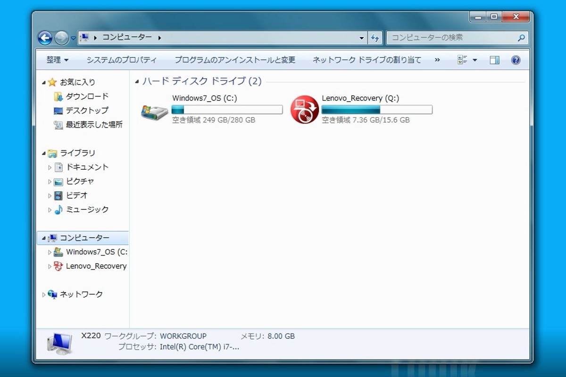Refresh the current view
This screenshot has width=566, height=377.
point(375,38)
